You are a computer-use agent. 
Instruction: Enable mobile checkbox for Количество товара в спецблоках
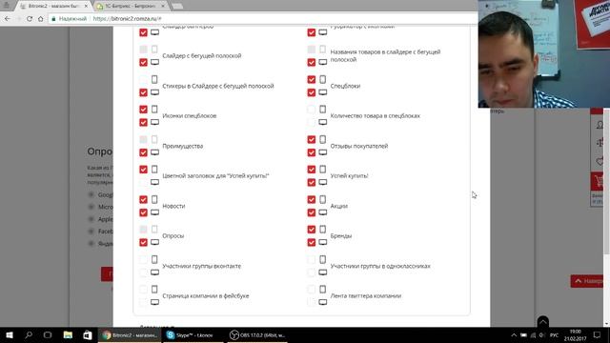tap(312, 110)
